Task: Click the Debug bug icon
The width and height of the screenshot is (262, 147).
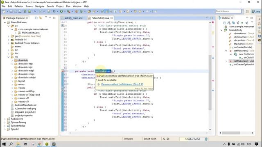Action: click(54, 11)
